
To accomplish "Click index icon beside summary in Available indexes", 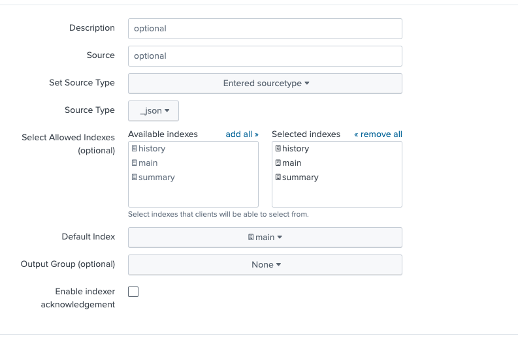I will click(135, 178).
